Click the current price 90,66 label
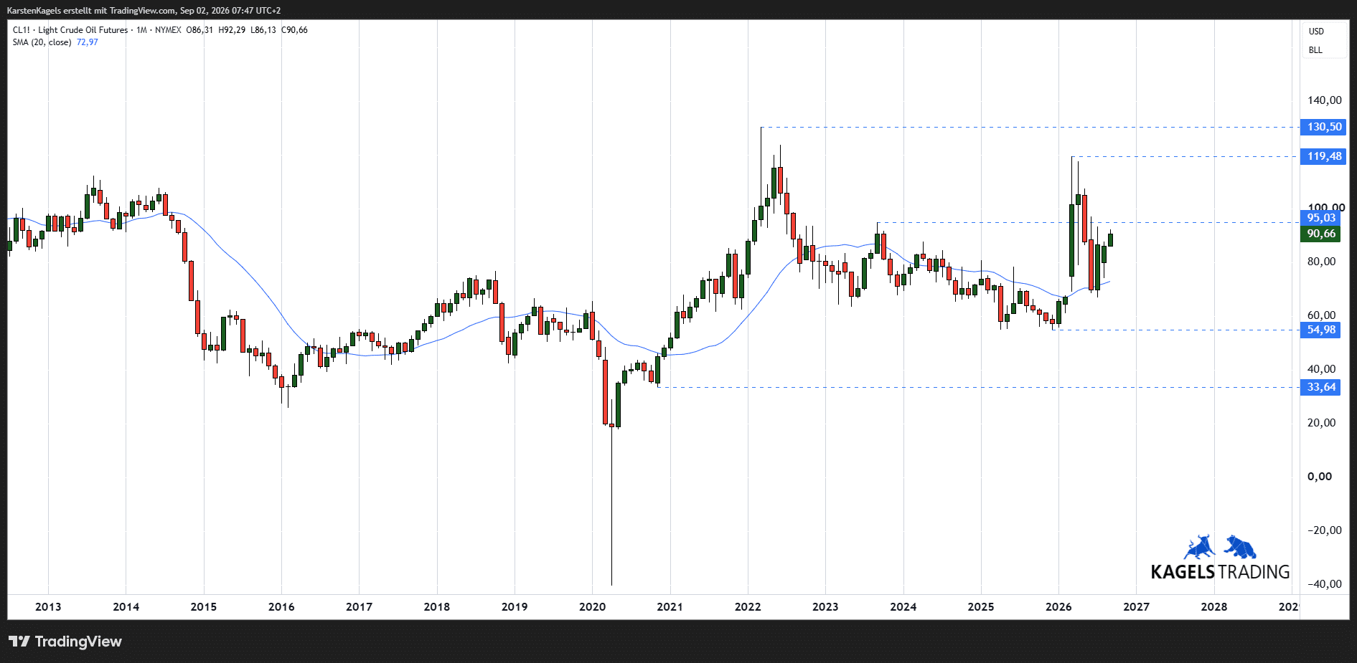This screenshot has height=663, width=1357. click(x=1320, y=234)
